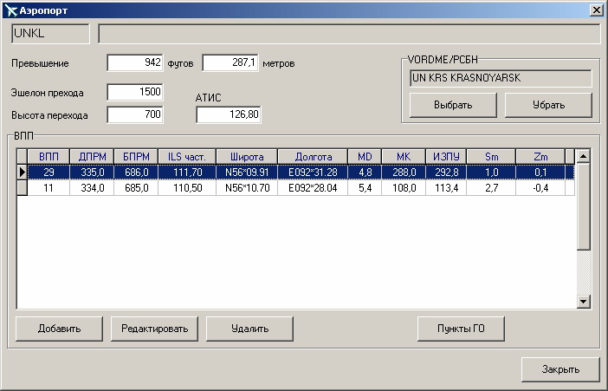Select the row selector box for runway 11

point(23,188)
